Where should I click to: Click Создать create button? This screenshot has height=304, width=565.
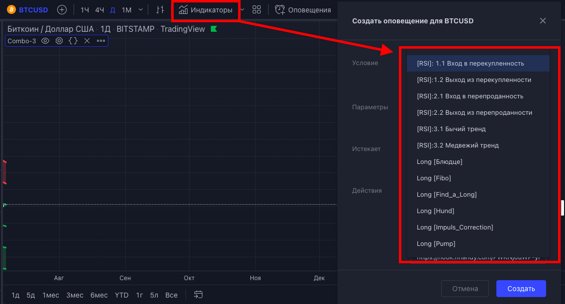[521, 289]
